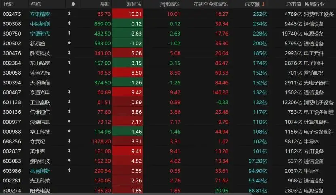Click the starburst icon next to 浪潮信息
The height and width of the screenshot is (195, 336).
click(69, 121)
